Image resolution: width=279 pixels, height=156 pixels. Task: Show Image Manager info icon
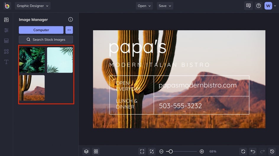(x=70, y=19)
